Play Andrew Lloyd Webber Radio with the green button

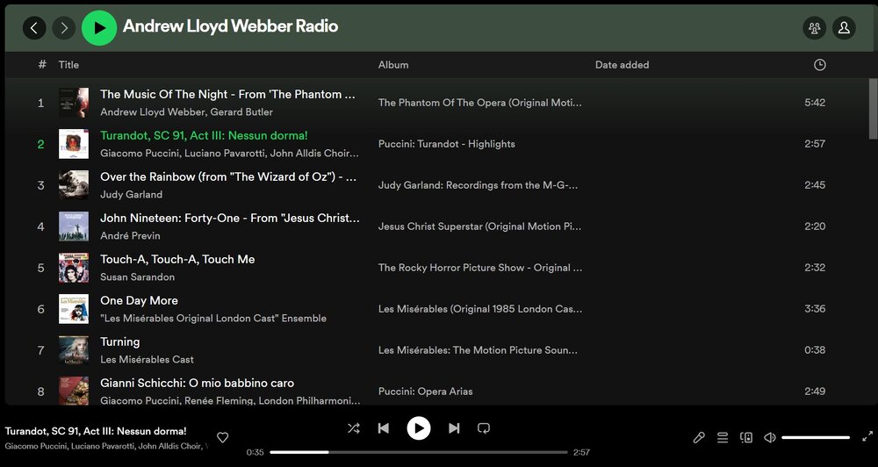pyautogui.click(x=99, y=27)
